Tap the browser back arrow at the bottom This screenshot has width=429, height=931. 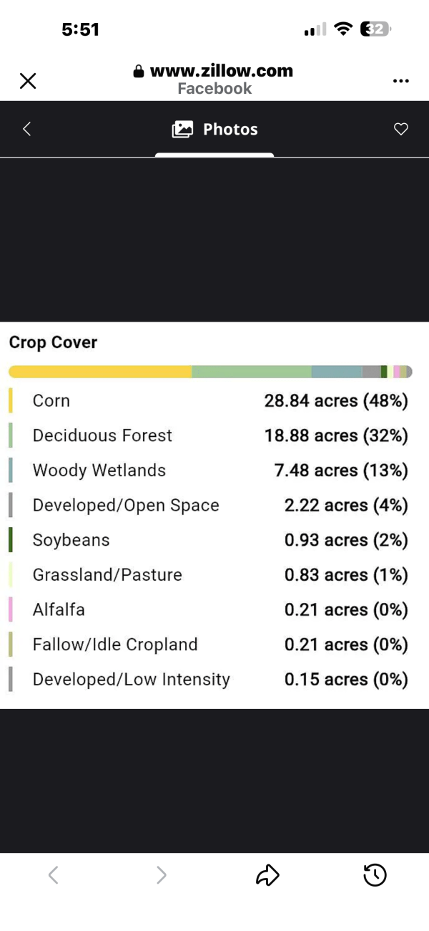point(53,874)
